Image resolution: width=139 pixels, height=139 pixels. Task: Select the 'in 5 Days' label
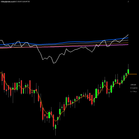click(133, 91)
